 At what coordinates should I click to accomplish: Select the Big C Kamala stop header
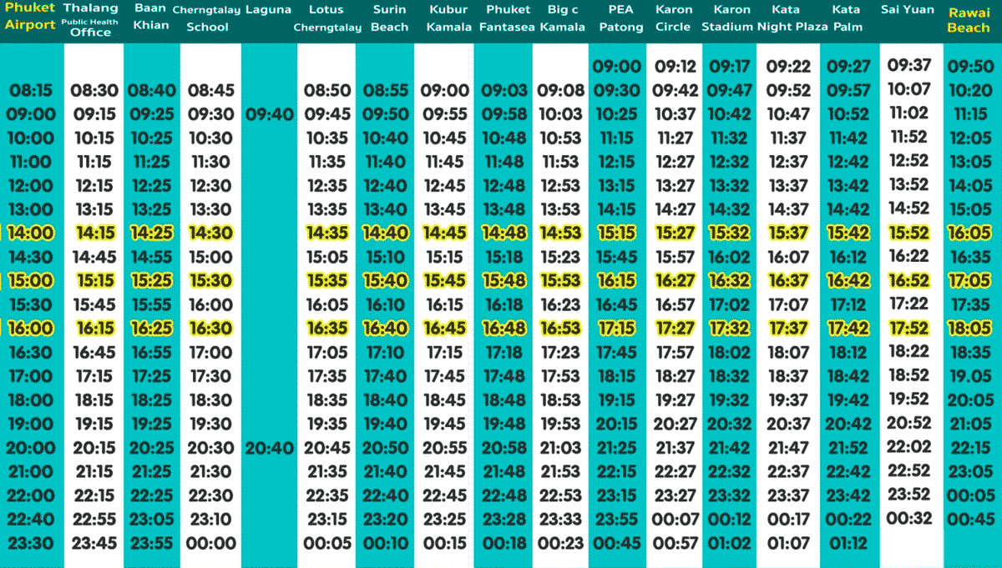561,18
